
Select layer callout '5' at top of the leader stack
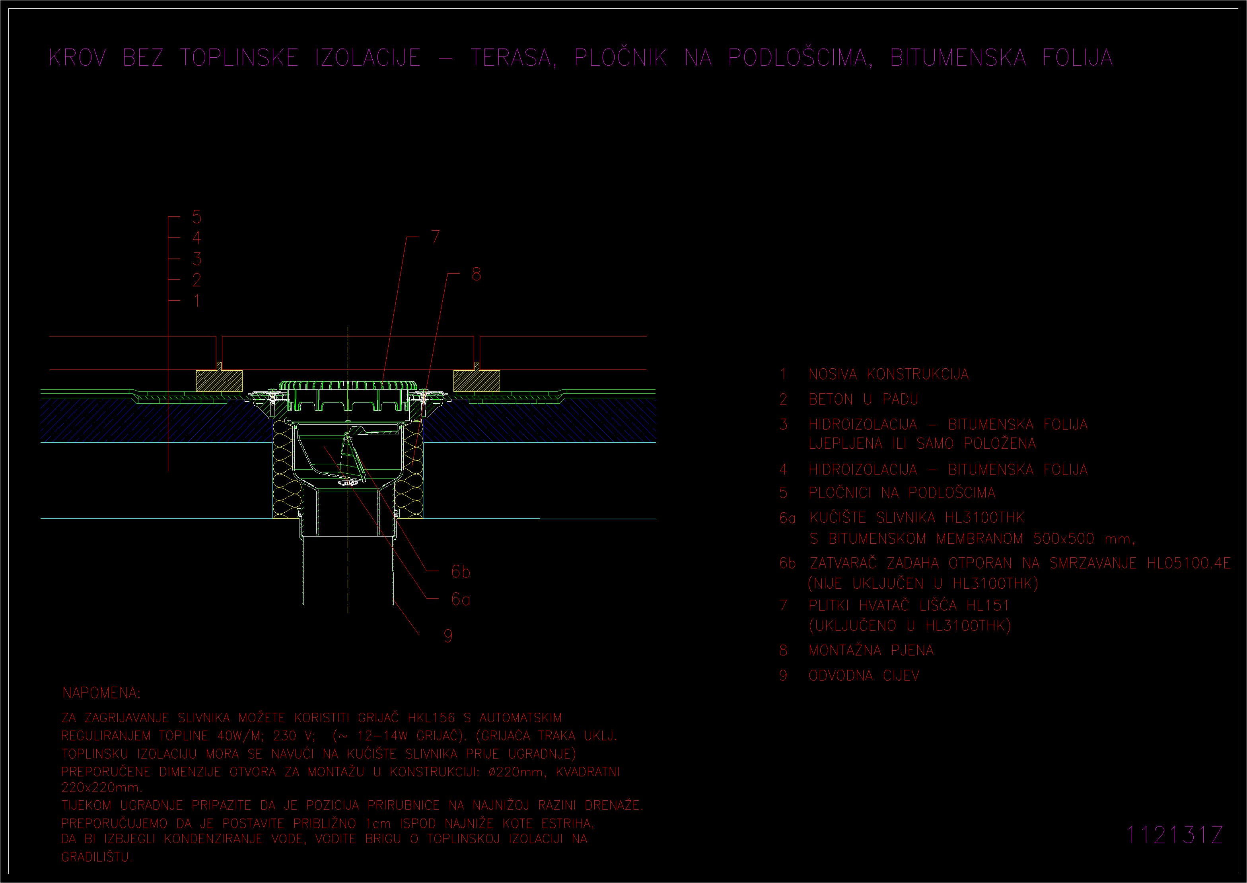197,217
